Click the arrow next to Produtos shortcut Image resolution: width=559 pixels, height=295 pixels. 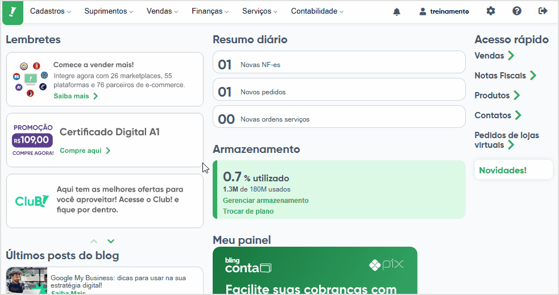[517, 95]
